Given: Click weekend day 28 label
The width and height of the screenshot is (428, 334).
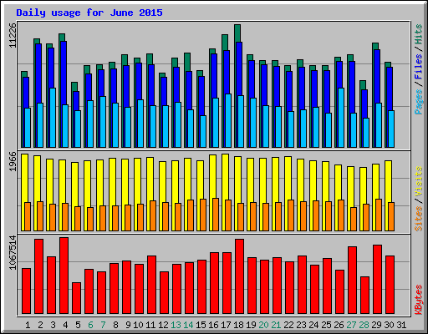Looking at the screenshot, I should [x=364, y=325].
